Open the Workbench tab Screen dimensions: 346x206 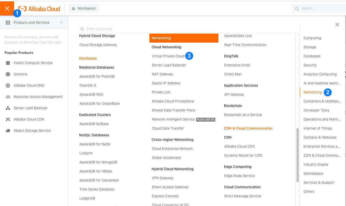[84, 8]
